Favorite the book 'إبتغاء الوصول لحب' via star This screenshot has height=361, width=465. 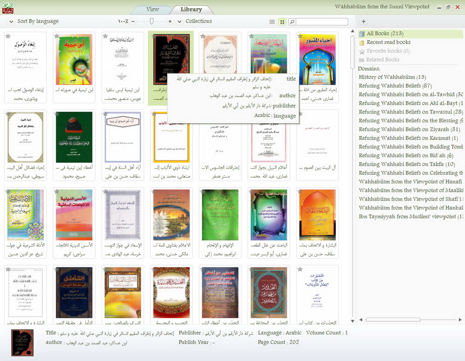(8, 36)
